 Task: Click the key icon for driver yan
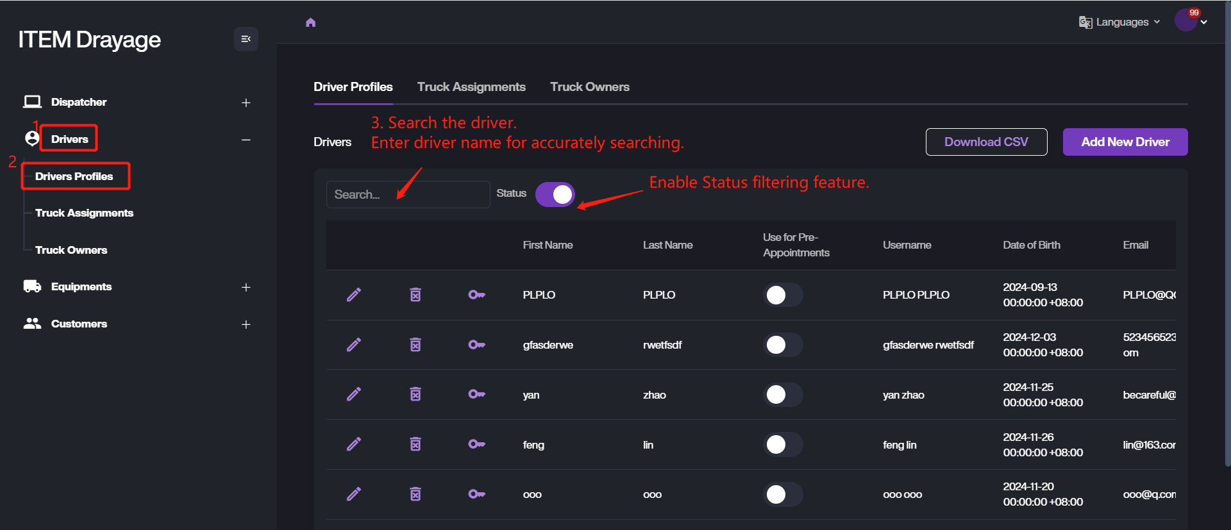click(x=476, y=394)
